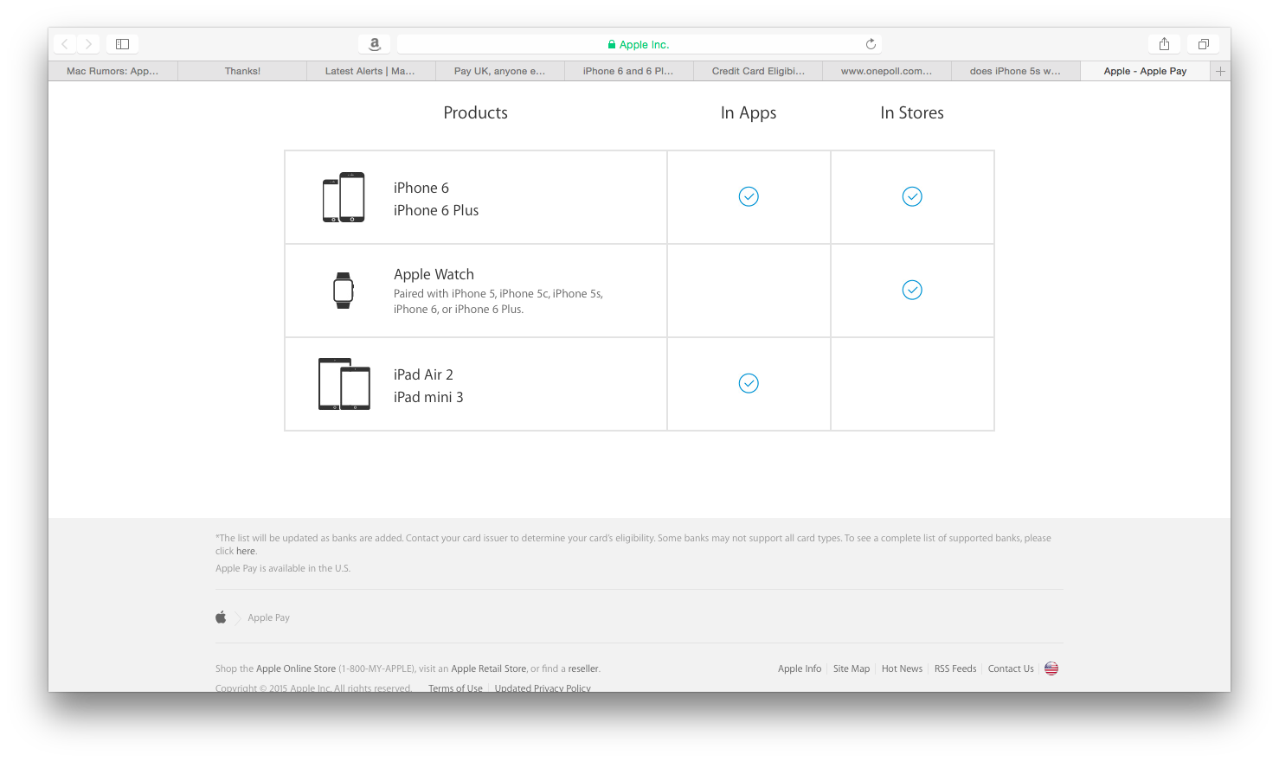
Task: Click the In Apps column heading
Action: click(x=749, y=113)
